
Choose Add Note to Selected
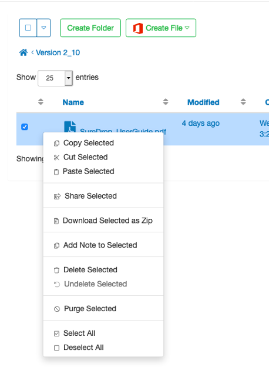click(103, 245)
